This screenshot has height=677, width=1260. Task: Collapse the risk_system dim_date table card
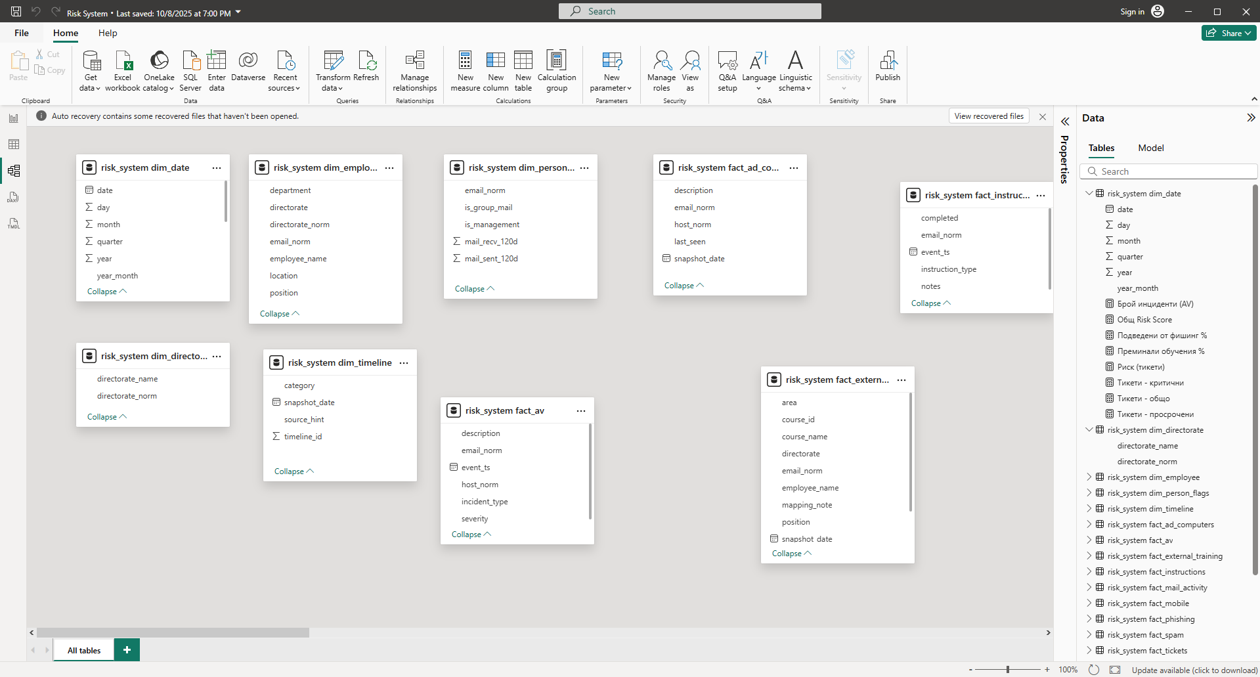(x=107, y=292)
